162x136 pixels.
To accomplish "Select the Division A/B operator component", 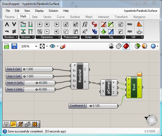I will click(x=40, y=32).
